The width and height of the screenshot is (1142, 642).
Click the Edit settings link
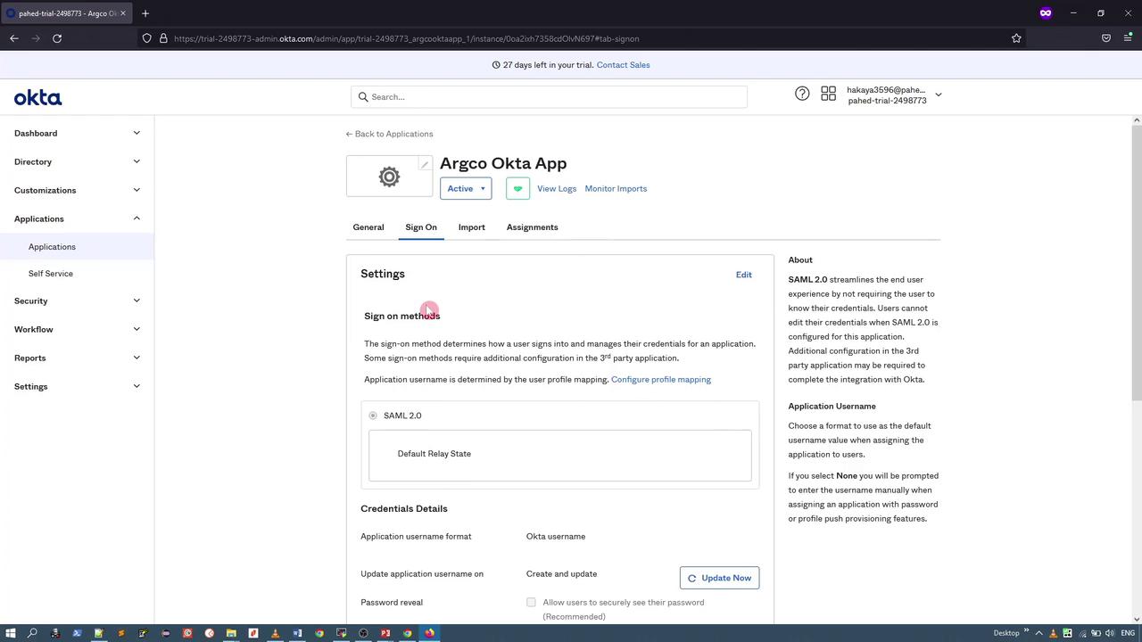(743, 275)
